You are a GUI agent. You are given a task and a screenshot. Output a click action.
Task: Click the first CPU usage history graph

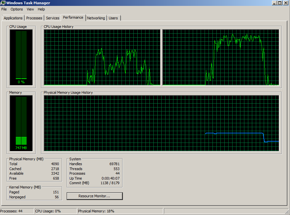102,57
